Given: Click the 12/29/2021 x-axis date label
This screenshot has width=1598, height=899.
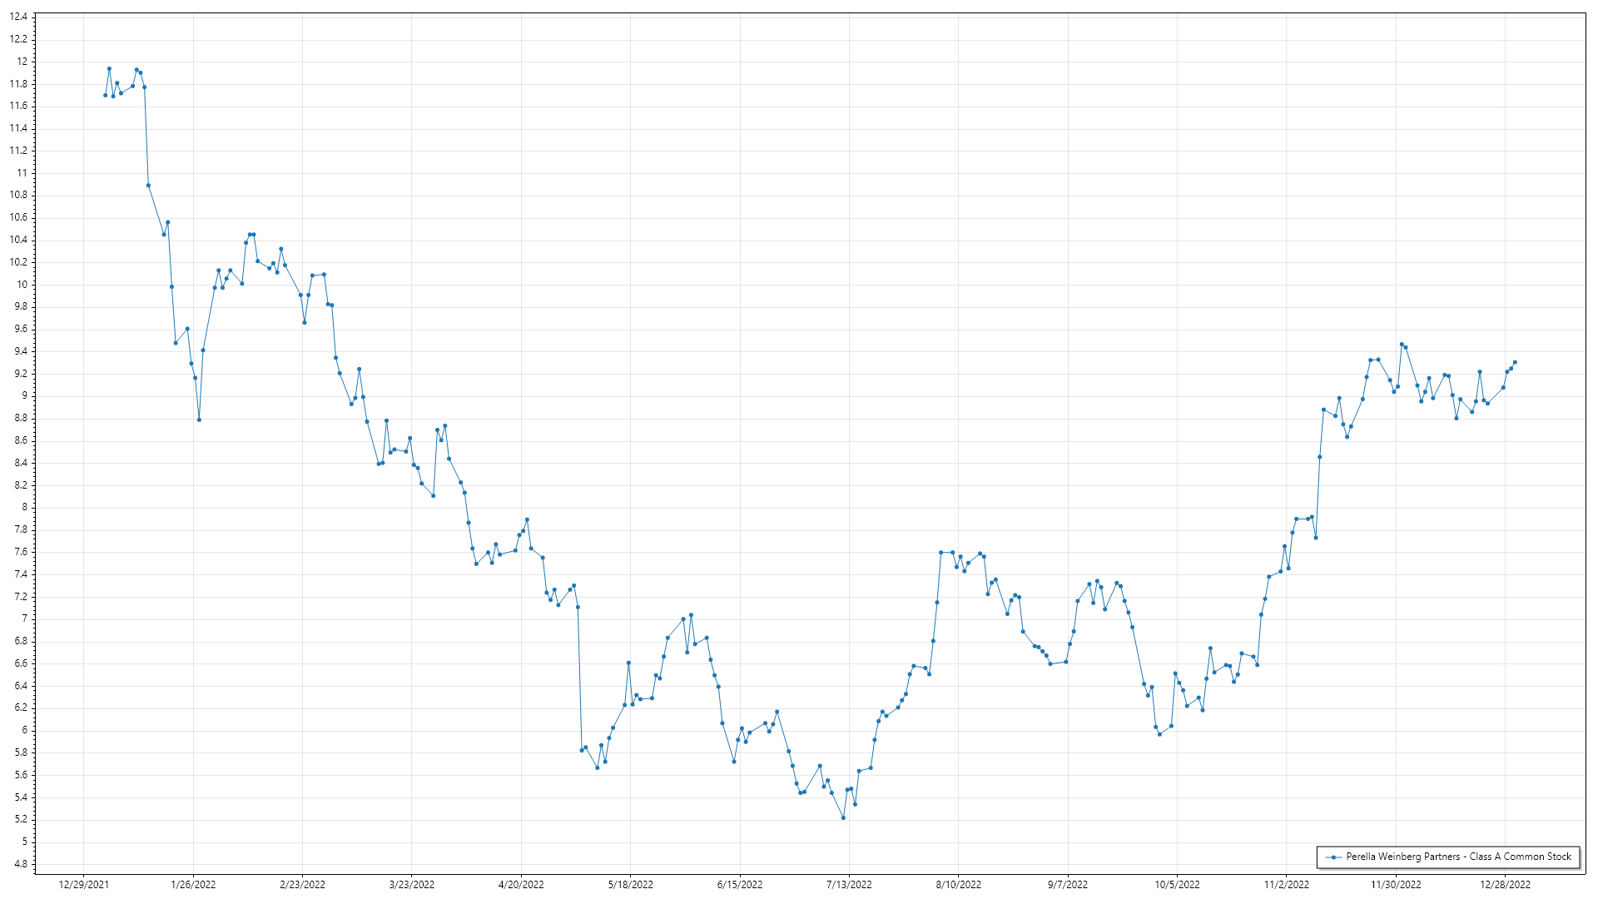Looking at the screenshot, I should click(83, 885).
